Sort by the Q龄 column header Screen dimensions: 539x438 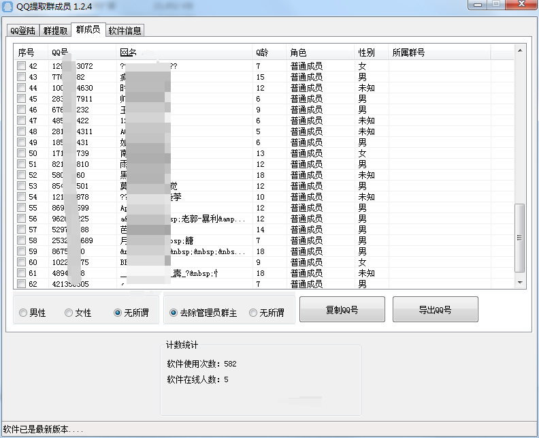click(x=269, y=52)
